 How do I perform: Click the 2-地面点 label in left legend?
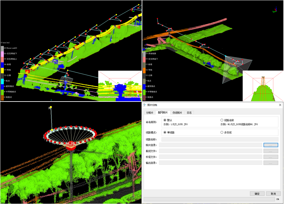8,97
